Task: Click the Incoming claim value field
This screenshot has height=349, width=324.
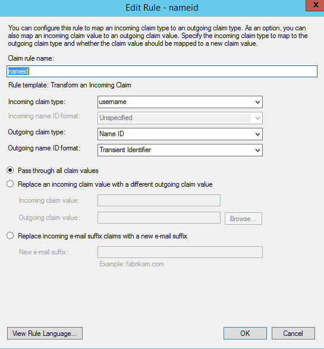Action: 159,200
